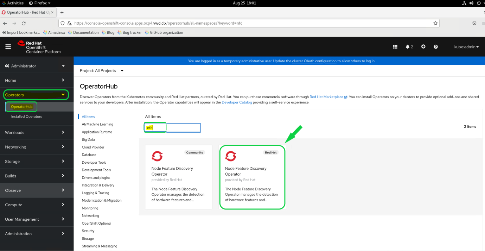Open Installed Operators in the sidebar

coord(26,117)
